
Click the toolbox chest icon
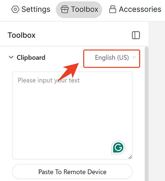[x=65, y=9]
